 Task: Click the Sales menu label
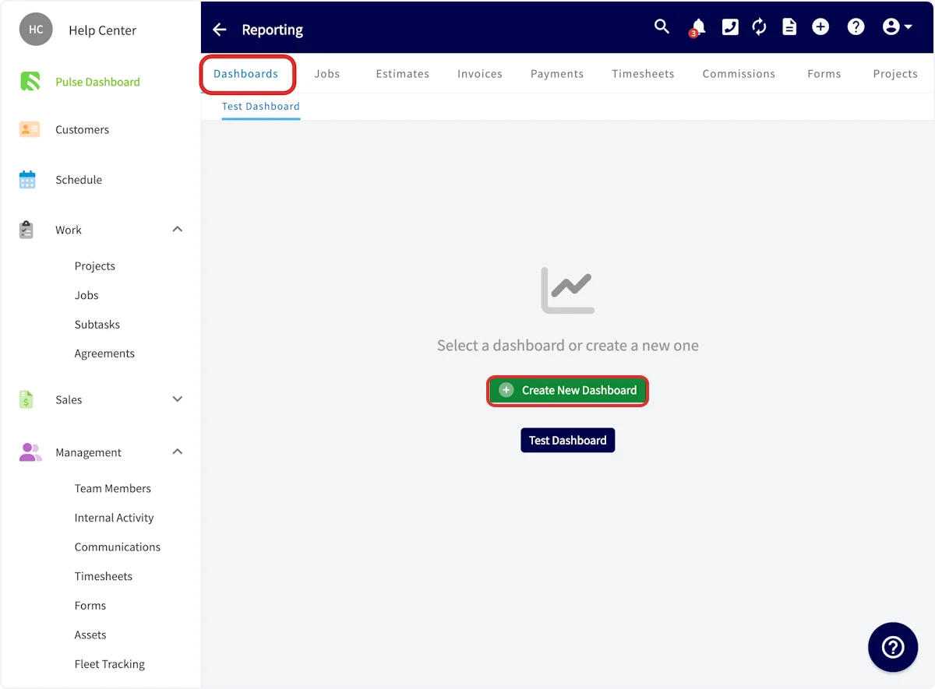69,399
